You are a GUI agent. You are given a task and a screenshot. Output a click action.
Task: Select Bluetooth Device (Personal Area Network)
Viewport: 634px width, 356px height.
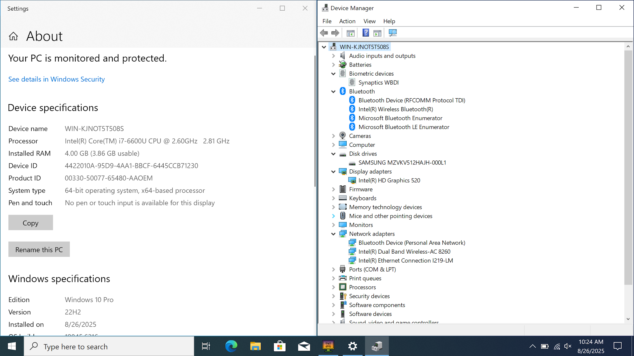pos(412,243)
